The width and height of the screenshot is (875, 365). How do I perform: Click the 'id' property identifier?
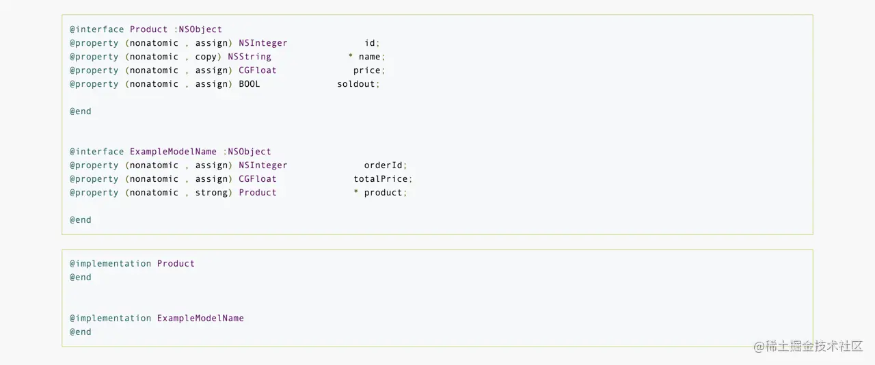tap(371, 43)
